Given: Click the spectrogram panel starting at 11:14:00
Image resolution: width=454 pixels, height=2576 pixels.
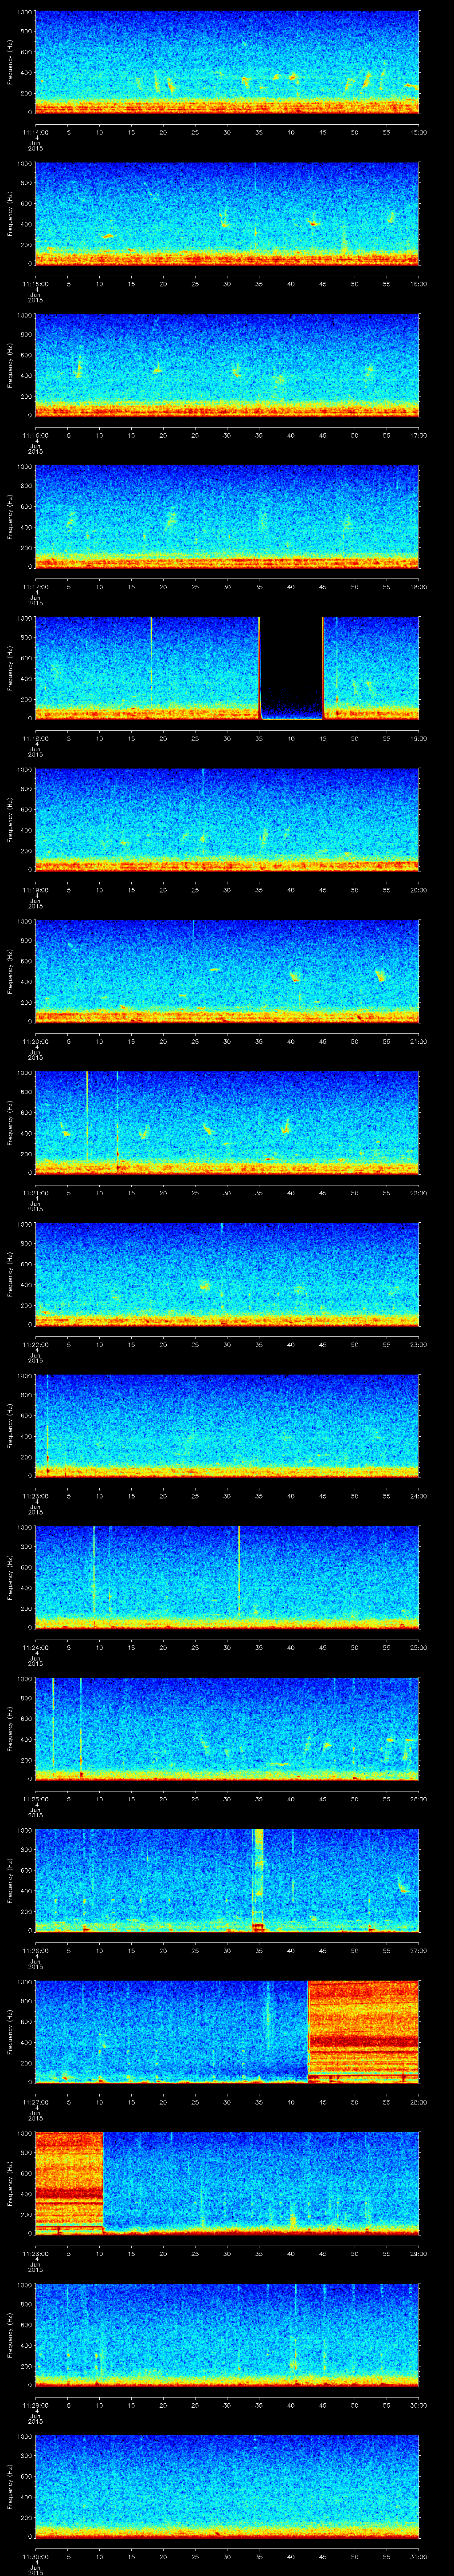Looking at the screenshot, I should point(227,63).
